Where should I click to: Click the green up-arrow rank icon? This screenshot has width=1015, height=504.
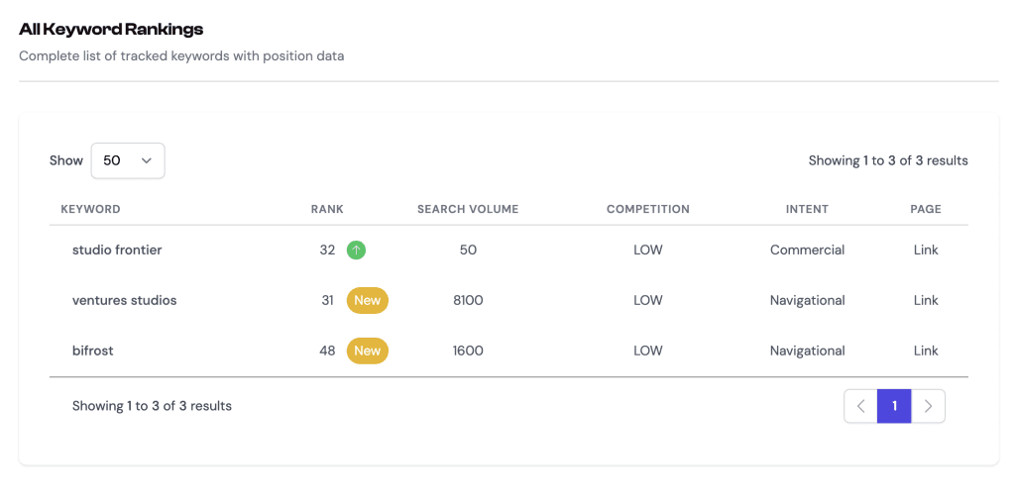tap(356, 251)
